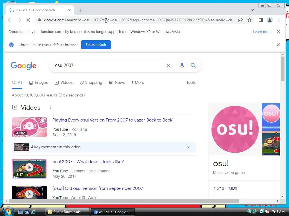Switch to Shopping results

pyautogui.click(x=91, y=83)
